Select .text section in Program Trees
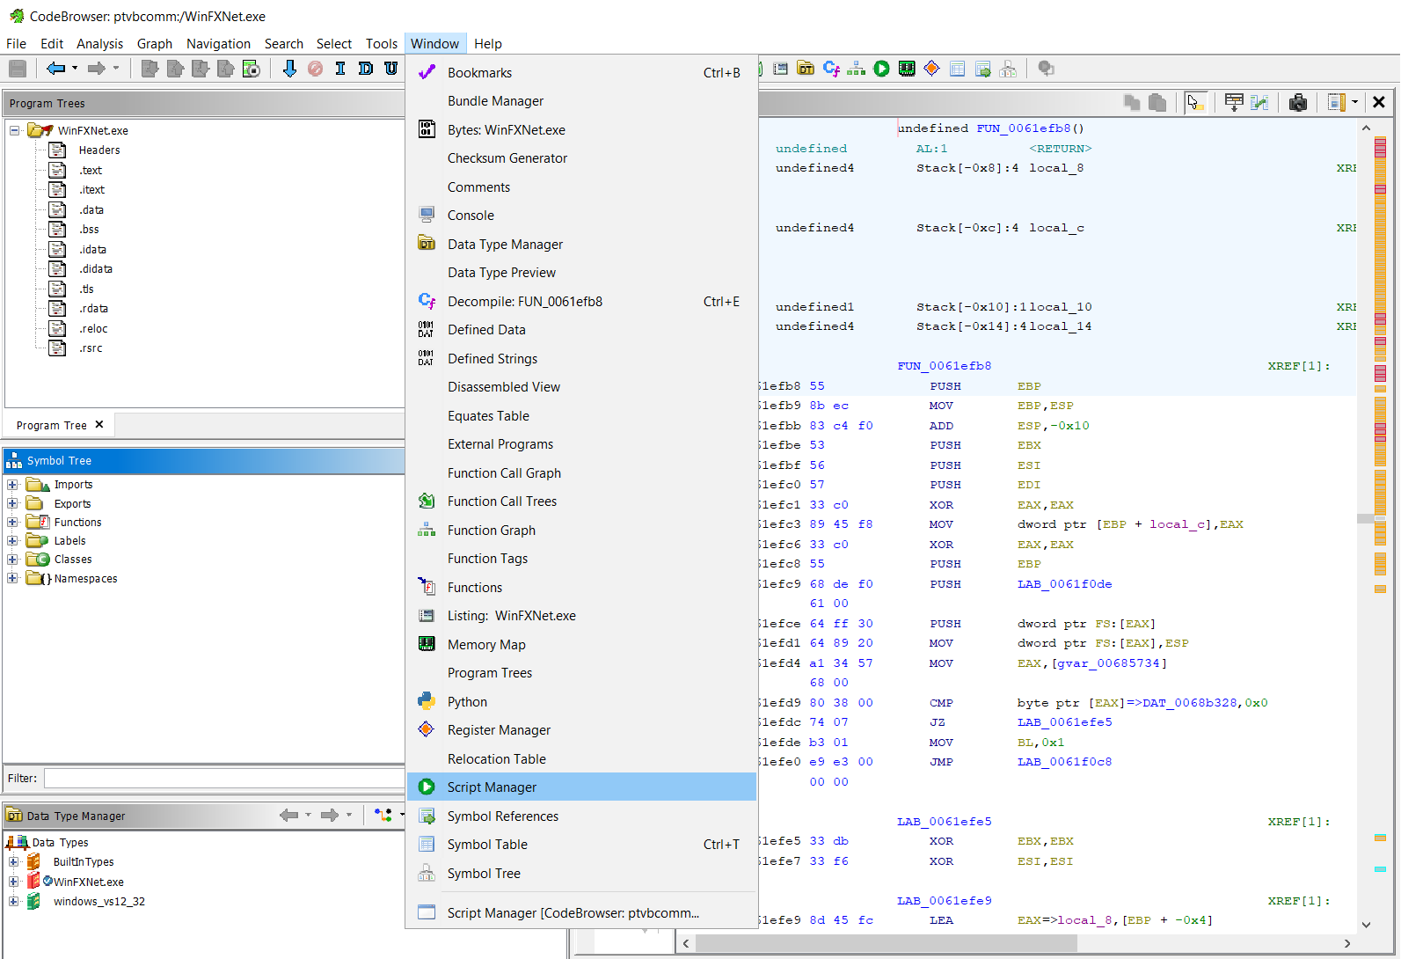 (90, 171)
